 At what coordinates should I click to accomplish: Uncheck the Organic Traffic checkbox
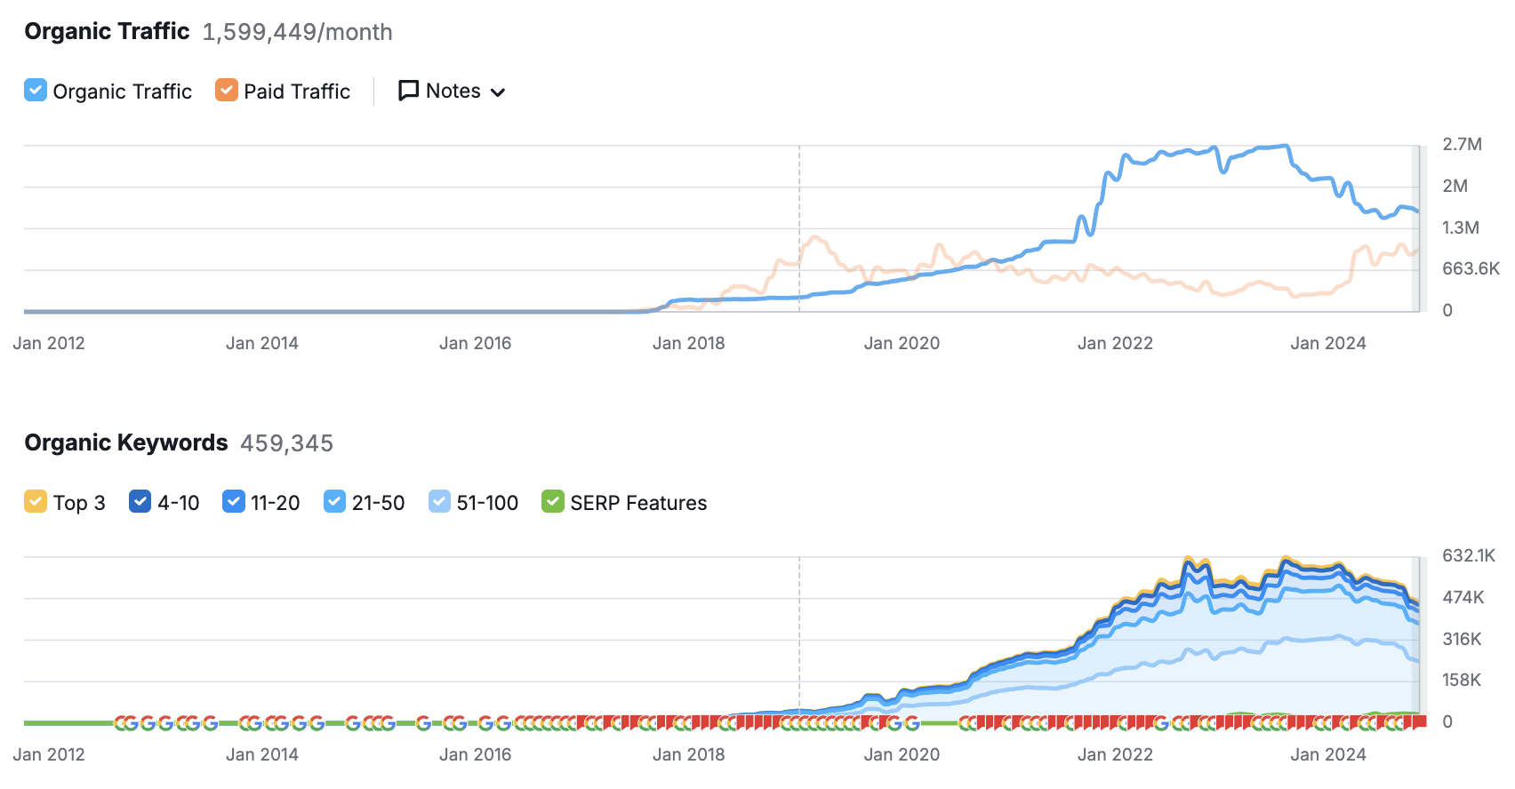[x=36, y=91]
